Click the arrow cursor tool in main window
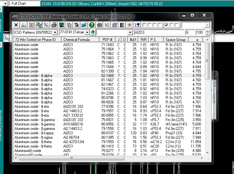The image size is (234, 174). [7, 38]
